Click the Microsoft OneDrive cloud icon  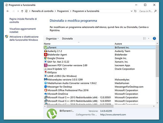pyautogui.click(x=45, y=94)
